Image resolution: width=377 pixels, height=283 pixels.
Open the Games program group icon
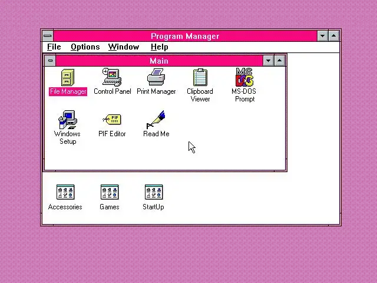(x=110, y=192)
